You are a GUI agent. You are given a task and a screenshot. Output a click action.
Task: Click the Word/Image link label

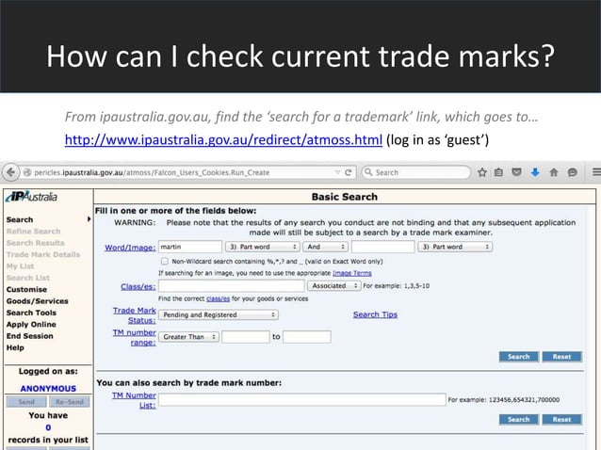tap(130, 248)
